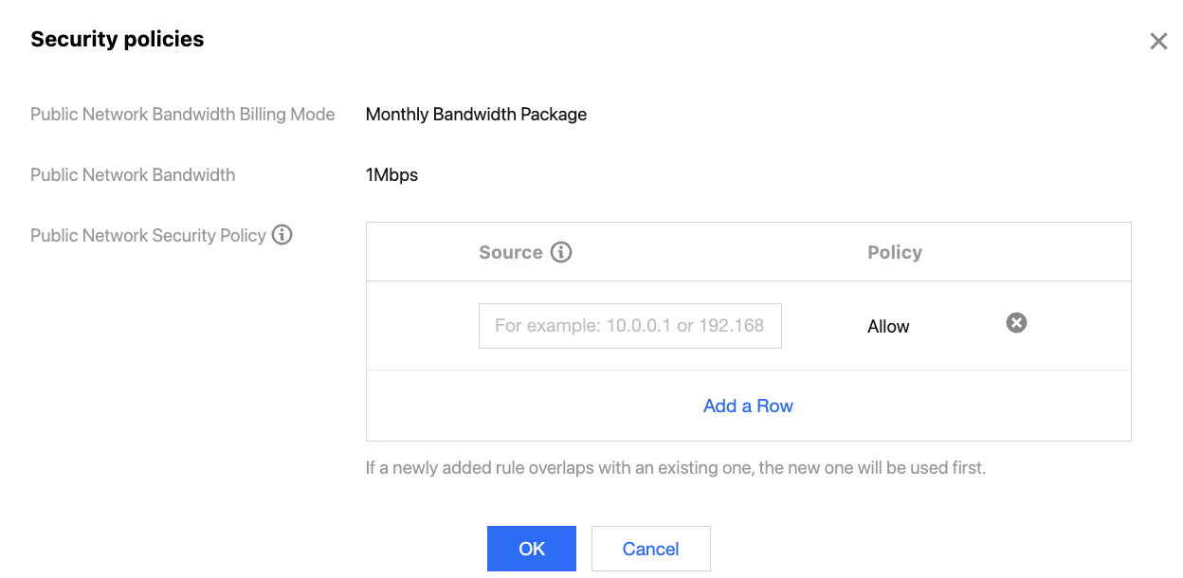Click the info icon next to Source header

click(x=561, y=252)
